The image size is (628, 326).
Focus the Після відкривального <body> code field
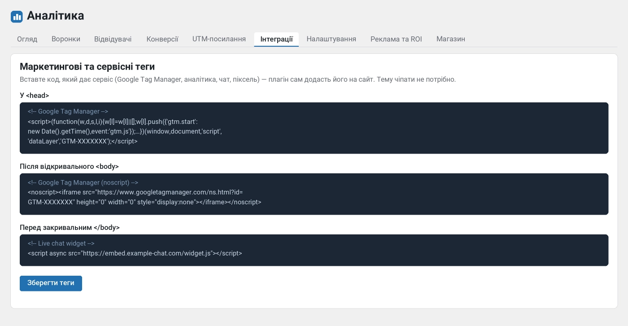coord(314,194)
